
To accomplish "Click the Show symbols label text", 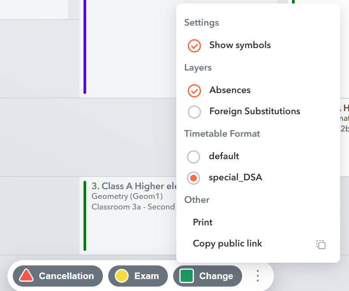I will coord(240,45).
